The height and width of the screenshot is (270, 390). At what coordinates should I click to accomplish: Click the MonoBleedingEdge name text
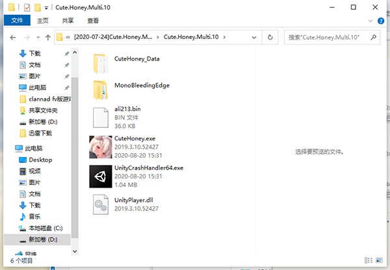pyautogui.click(x=142, y=85)
